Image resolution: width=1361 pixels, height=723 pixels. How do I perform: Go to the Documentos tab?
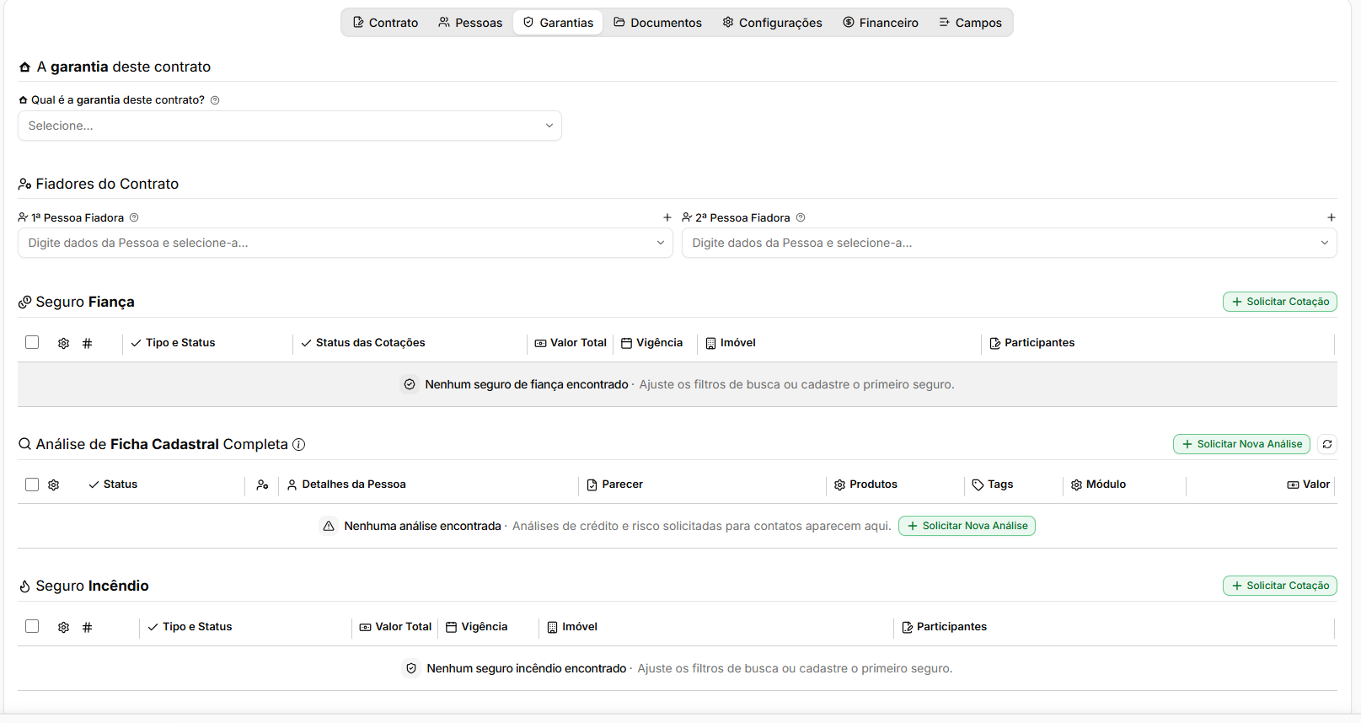(657, 23)
